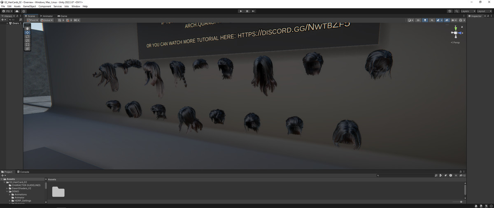The image size is (494, 208).
Task: Select the combined Transform tool
Action: (x=27, y=49)
